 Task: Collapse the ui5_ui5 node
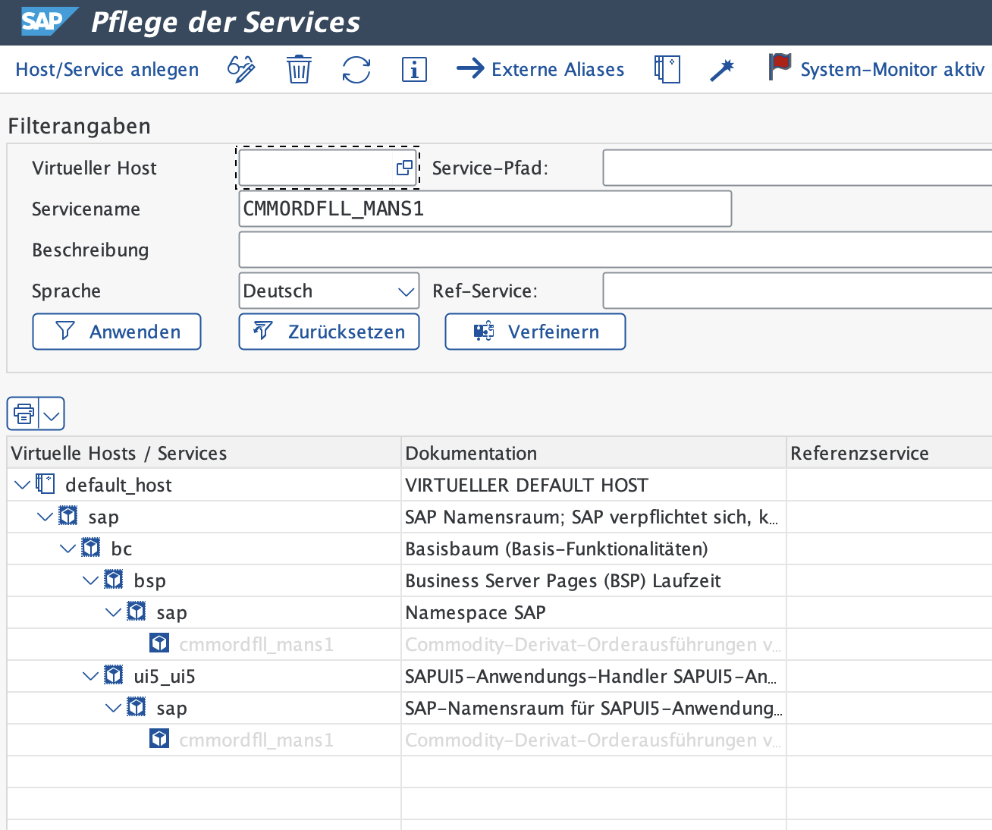pos(91,675)
